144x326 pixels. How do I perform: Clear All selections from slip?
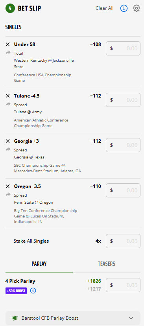pos(105,8)
